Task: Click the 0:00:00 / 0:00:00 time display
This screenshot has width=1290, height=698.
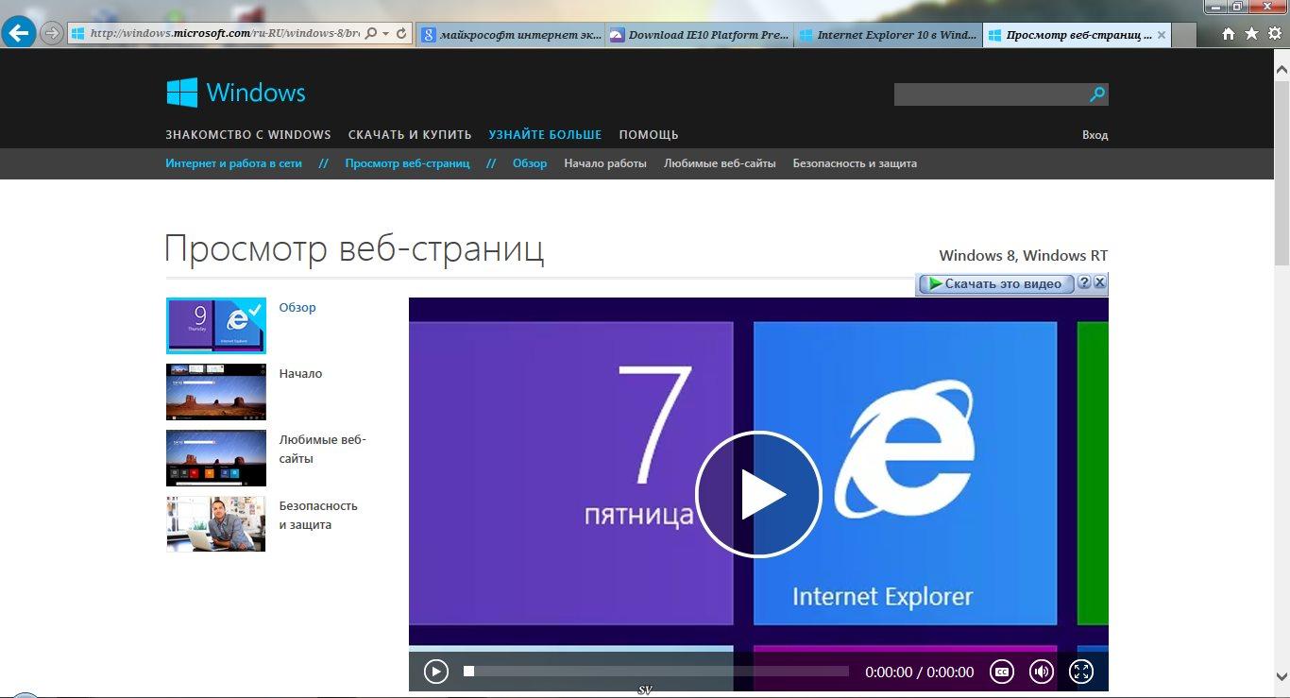Action: pyautogui.click(x=919, y=672)
